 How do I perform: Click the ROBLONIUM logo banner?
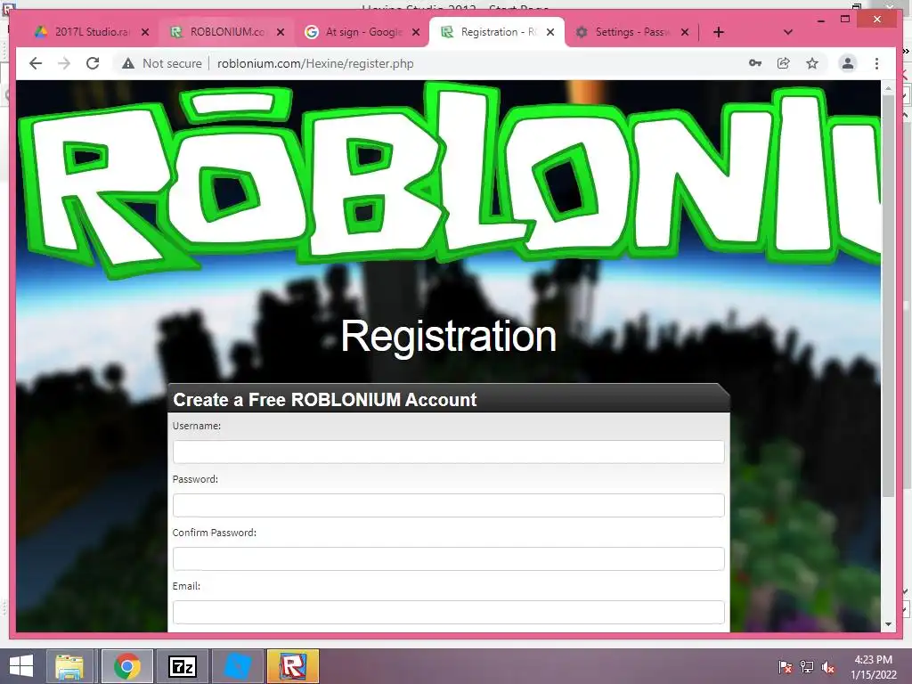449,180
